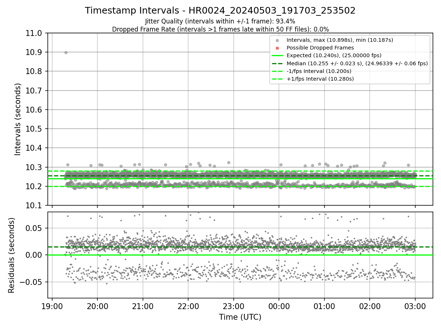The image size is (441, 330).
Task: Click the 'Residuals (seconds)' y-axis label
Action: point(12,255)
